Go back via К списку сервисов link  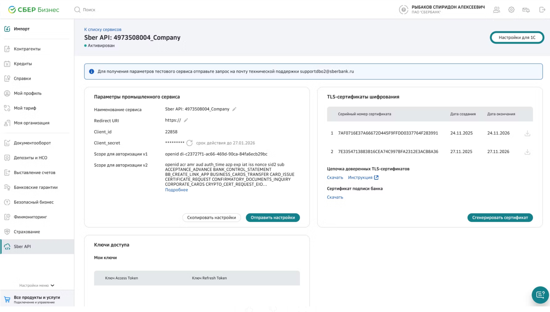click(x=103, y=30)
